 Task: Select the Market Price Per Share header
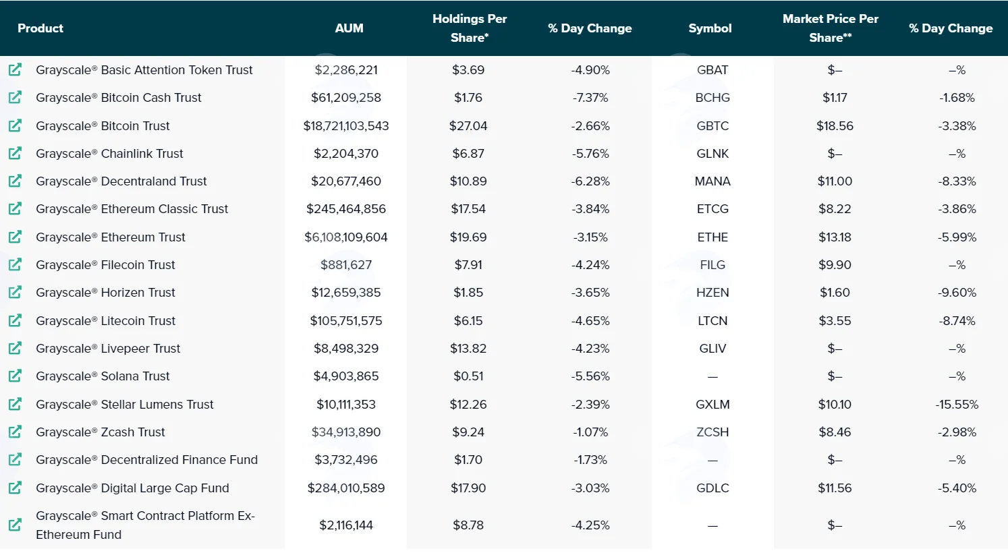click(x=831, y=28)
